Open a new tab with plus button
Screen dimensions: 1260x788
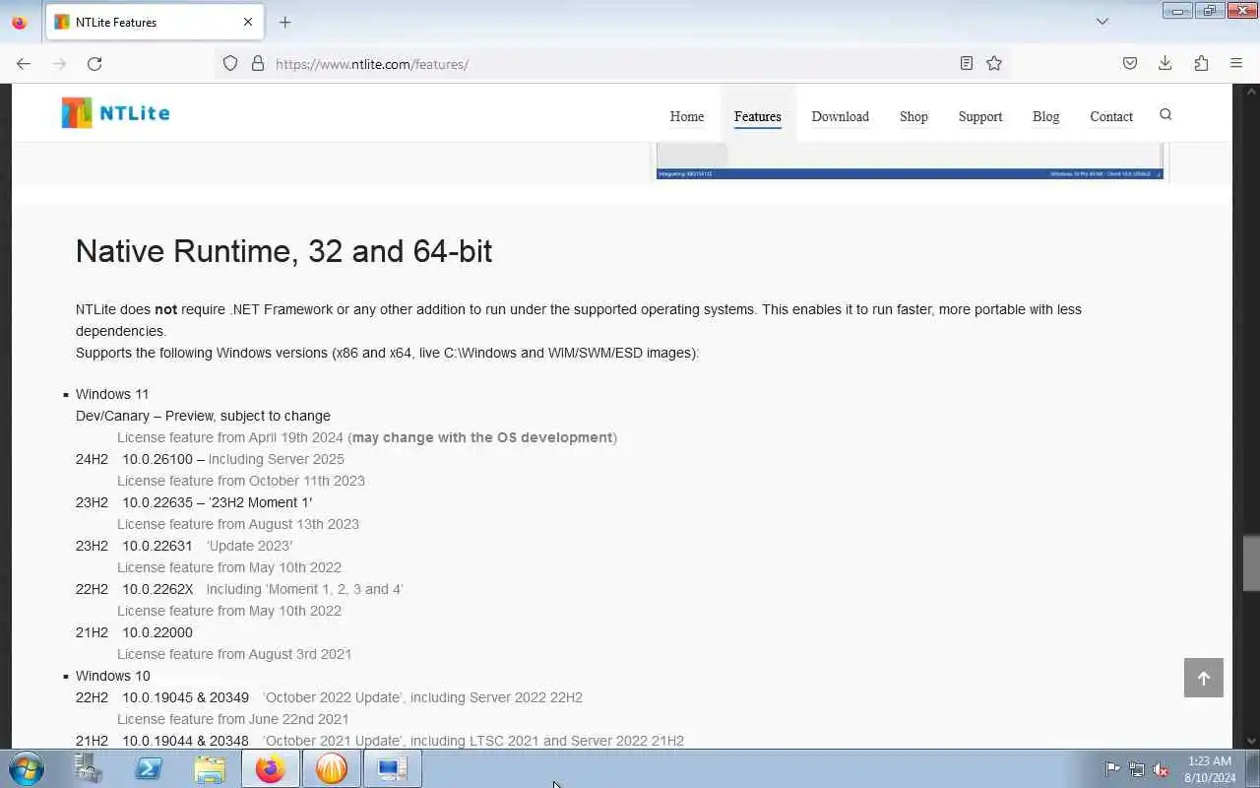(x=284, y=22)
